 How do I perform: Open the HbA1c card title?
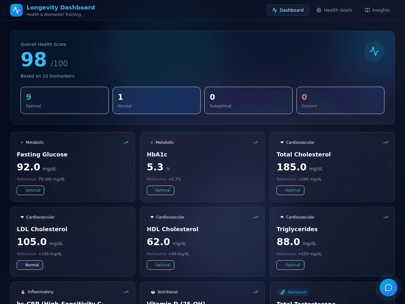(157, 155)
